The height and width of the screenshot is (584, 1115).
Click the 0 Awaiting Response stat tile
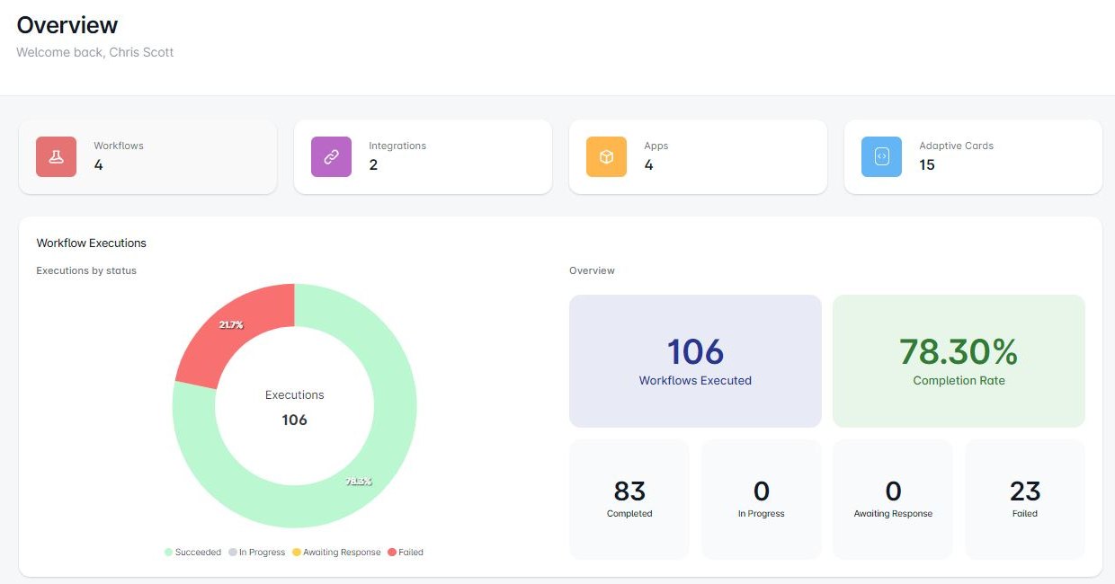893,499
